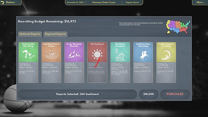Screen dimensions: 208x117
Task: Click the Great Lakes icon on Midwest Elite card
Action: (x=28, y=54)
